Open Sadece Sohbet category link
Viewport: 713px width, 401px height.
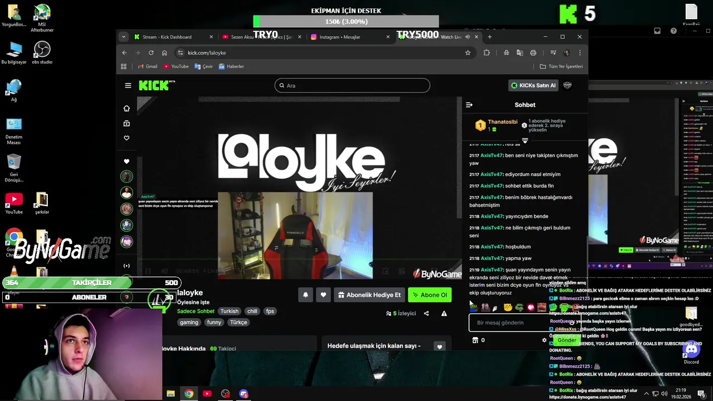(x=196, y=311)
